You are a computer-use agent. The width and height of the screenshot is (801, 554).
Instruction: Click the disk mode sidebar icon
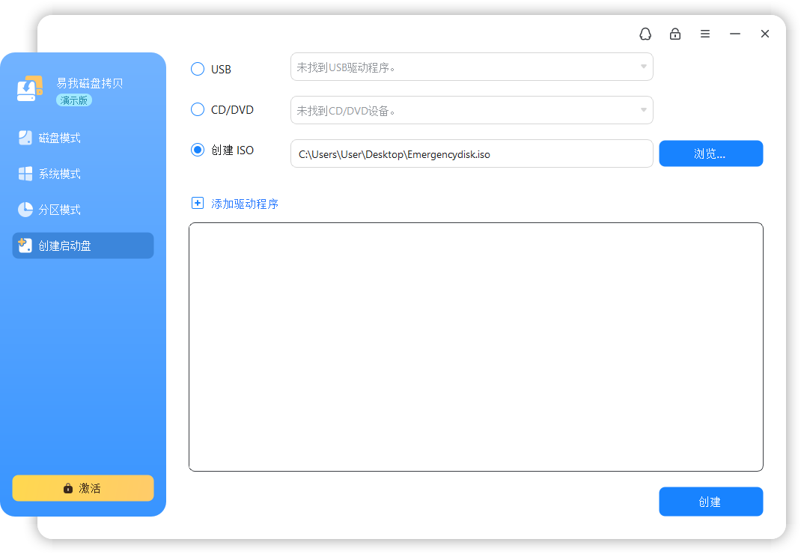point(25,138)
